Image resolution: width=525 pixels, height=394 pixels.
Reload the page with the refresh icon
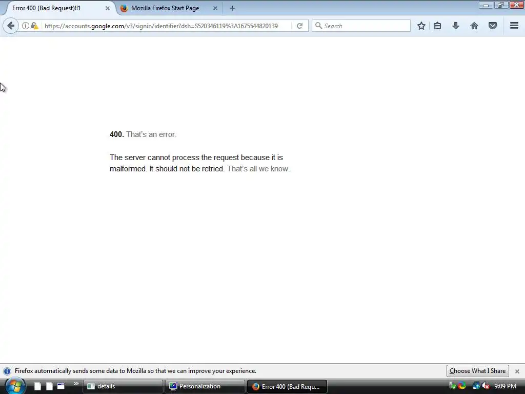click(299, 26)
